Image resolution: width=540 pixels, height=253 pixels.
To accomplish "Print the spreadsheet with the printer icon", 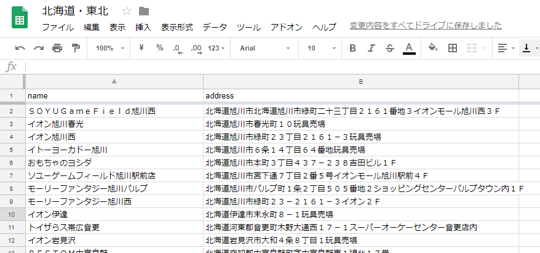I will (x=57, y=48).
